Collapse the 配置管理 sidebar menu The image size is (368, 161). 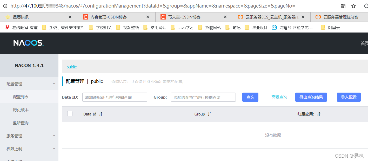tap(29, 84)
